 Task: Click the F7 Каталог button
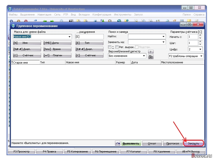tap(134, 151)
